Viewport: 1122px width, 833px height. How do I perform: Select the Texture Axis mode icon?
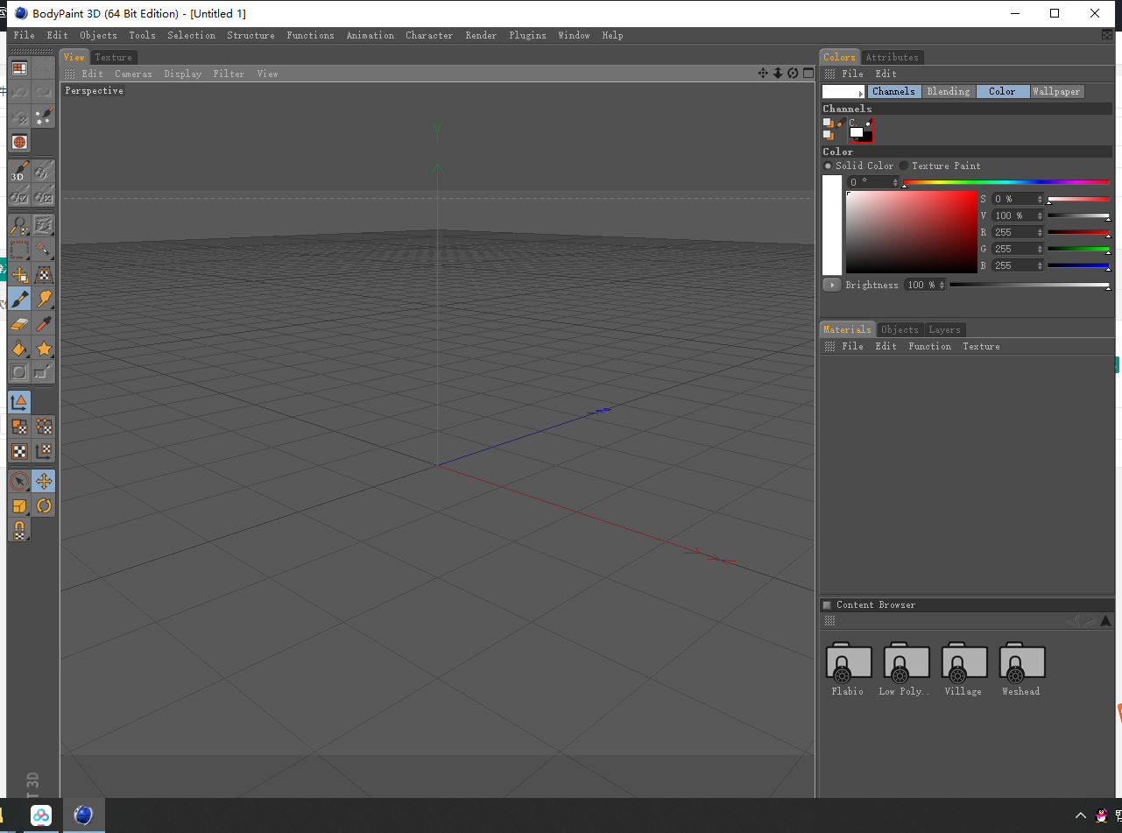click(44, 451)
